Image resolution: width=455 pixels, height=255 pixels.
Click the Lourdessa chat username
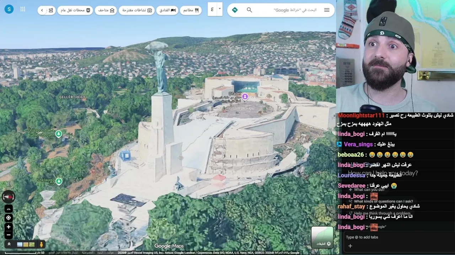tap(351, 175)
